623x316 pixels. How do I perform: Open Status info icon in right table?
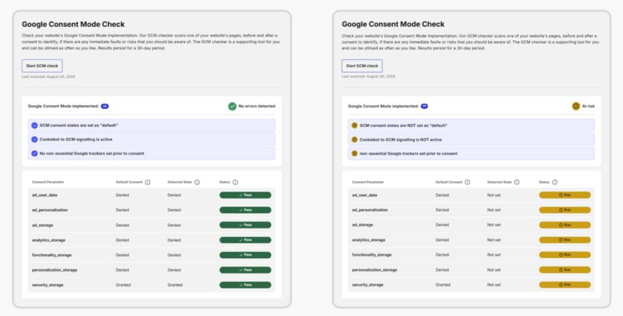(x=555, y=182)
